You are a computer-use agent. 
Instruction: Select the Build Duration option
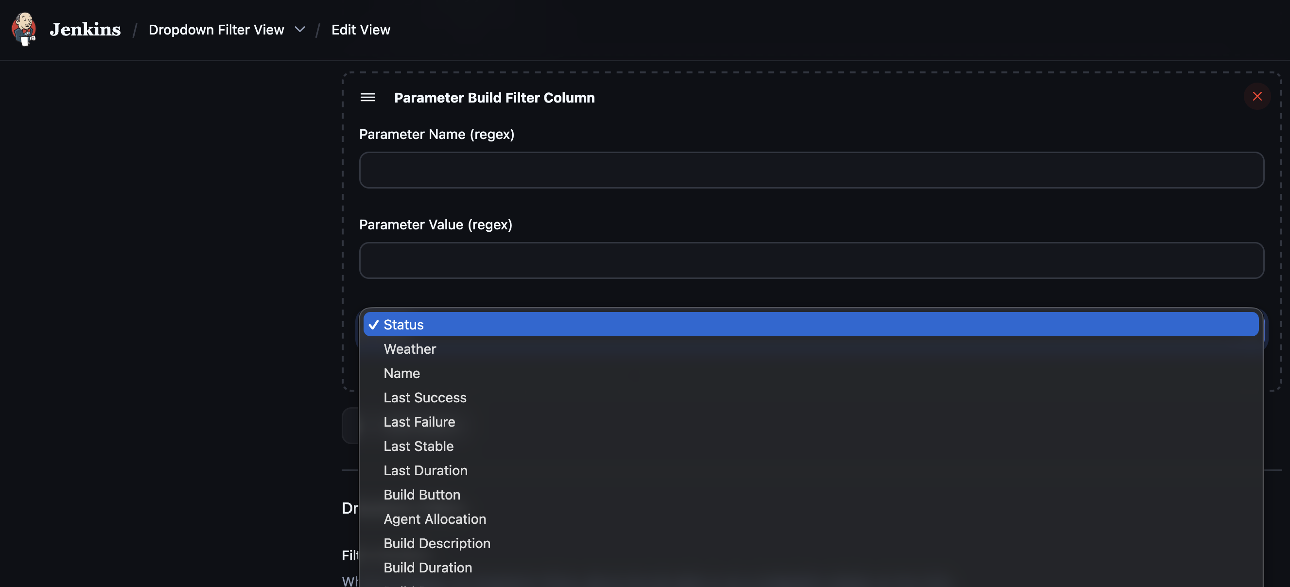[x=428, y=568]
